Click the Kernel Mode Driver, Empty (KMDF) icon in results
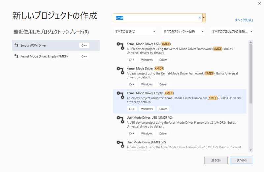This screenshot has height=172, width=264. 120,95
